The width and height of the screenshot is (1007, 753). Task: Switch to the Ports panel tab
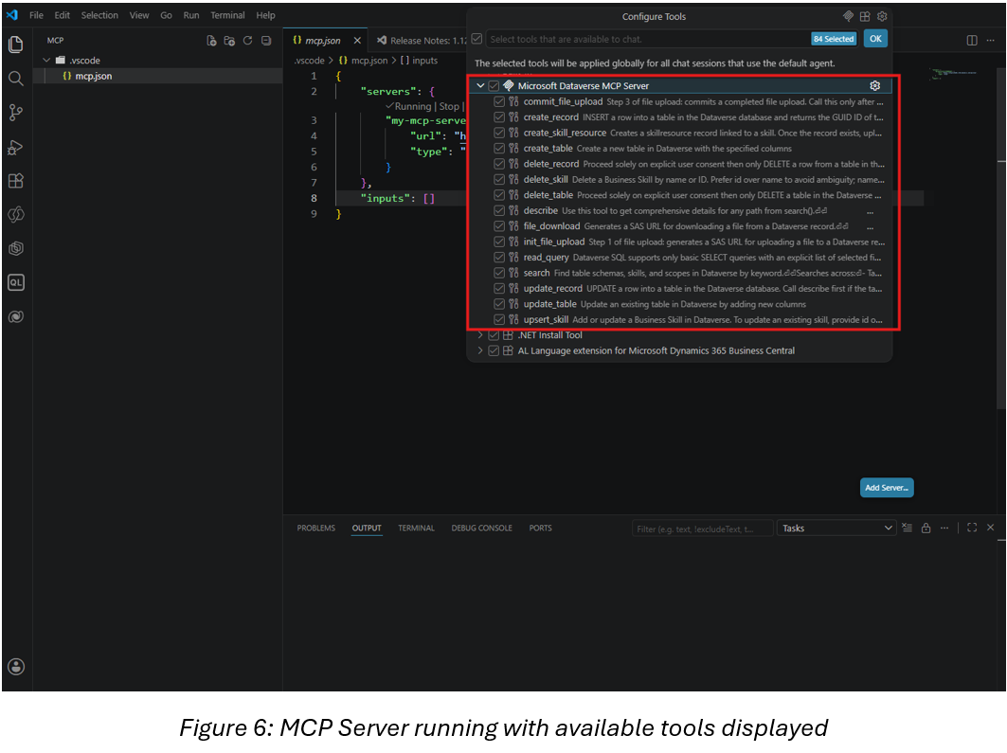[x=540, y=528]
